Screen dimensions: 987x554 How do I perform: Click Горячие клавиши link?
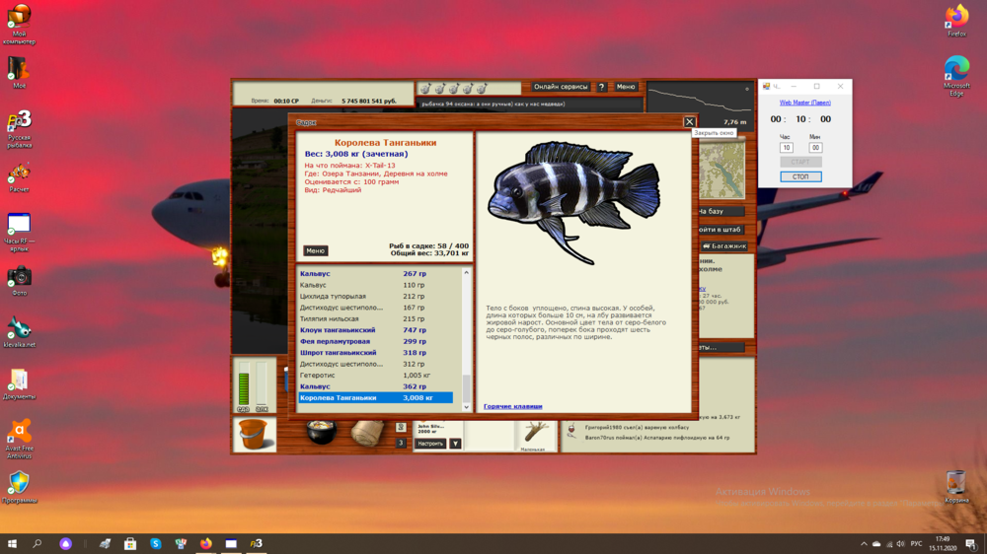pyautogui.click(x=512, y=406)
